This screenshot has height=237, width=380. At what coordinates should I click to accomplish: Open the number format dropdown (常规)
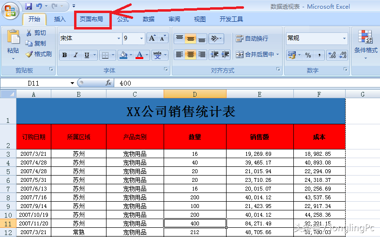pyautogui.click(x=344, y=38)
